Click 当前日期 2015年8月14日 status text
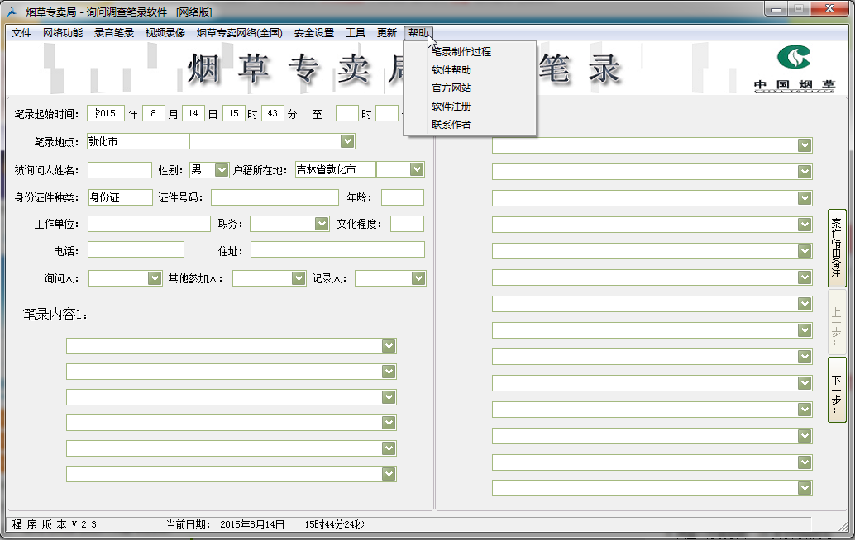 [x=225, y=524]
